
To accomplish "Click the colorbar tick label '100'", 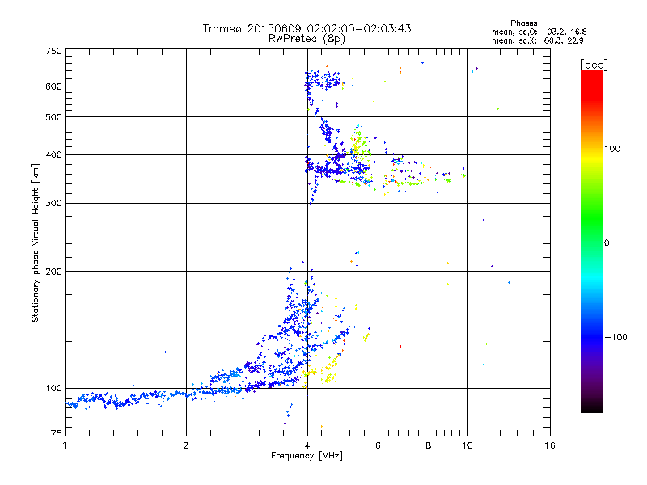I will pos(612,149).
